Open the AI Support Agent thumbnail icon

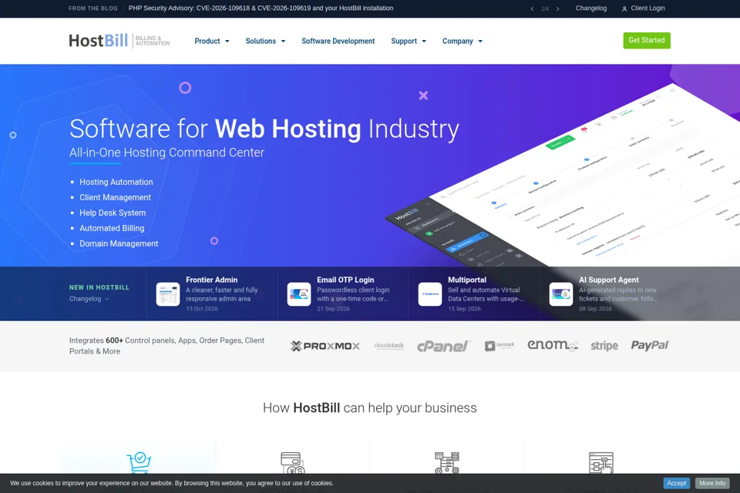click(x=561, y=294)
